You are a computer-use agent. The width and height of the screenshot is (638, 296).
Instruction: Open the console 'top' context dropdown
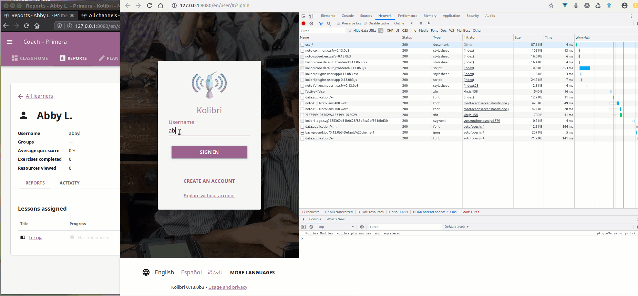click(336, 227)
